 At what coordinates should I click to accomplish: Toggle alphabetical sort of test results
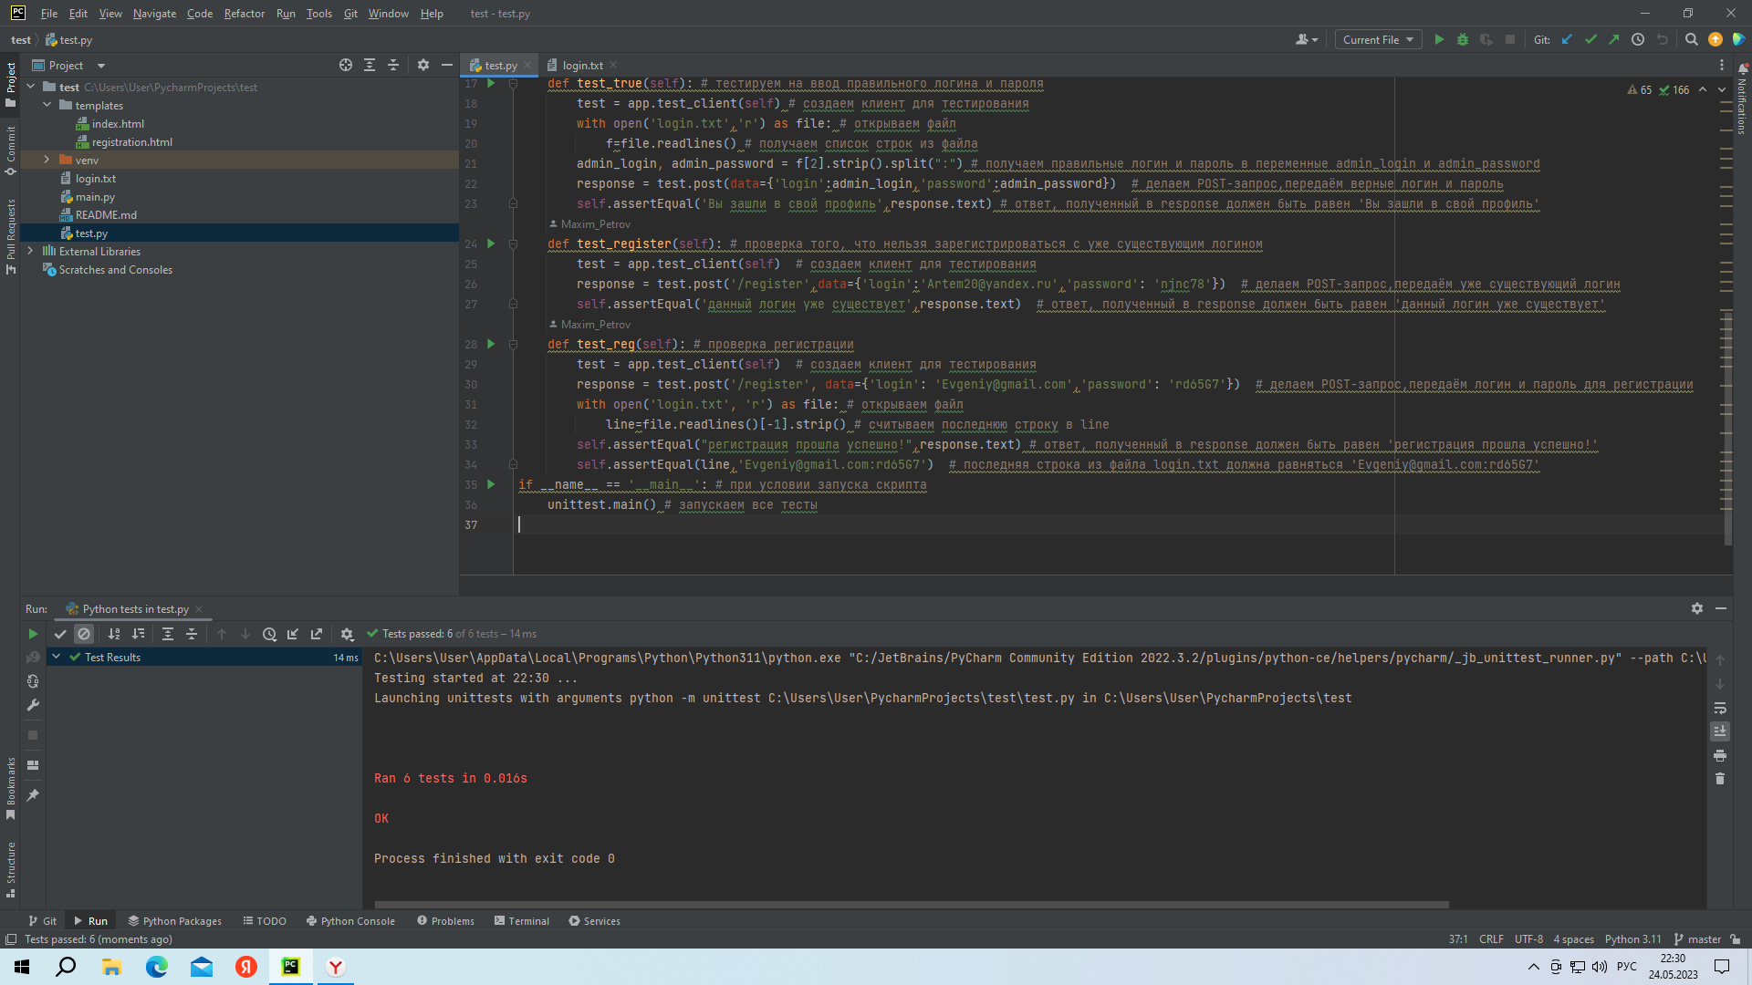click(114, 634)
